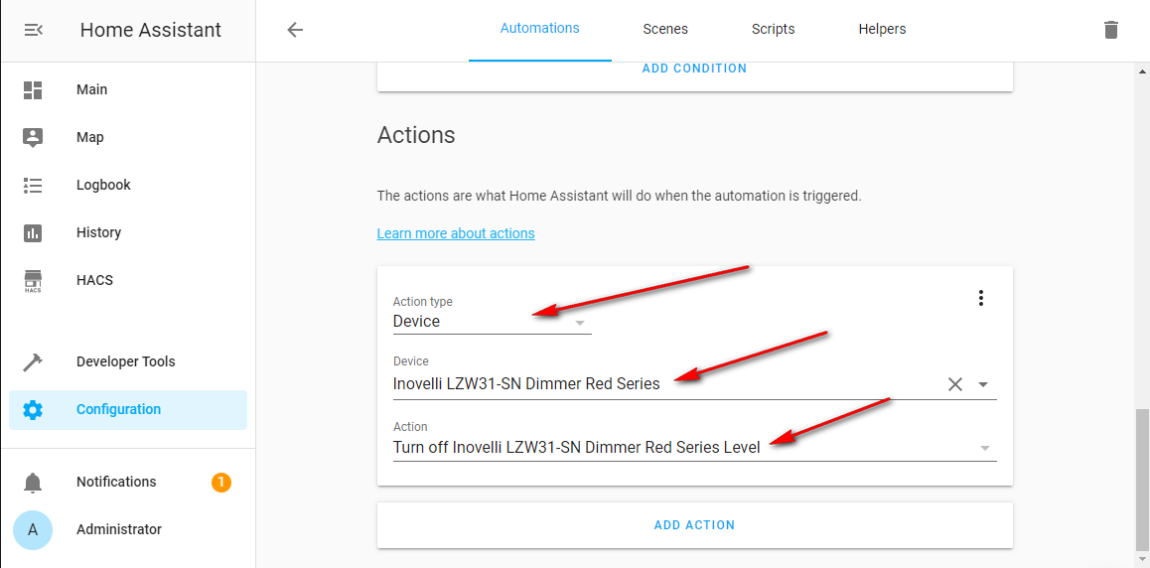Open the action's three-dot overflow menu

pos(980,298)
